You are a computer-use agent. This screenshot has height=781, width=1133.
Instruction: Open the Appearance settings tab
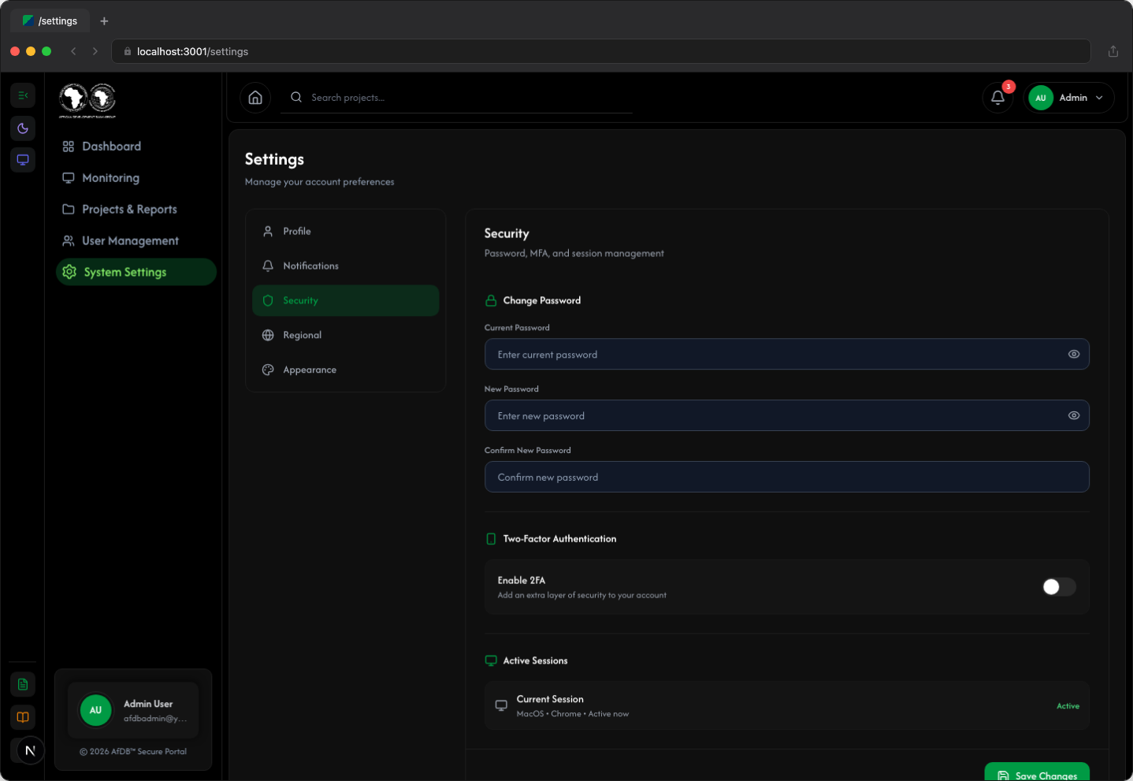coord(345,370)
